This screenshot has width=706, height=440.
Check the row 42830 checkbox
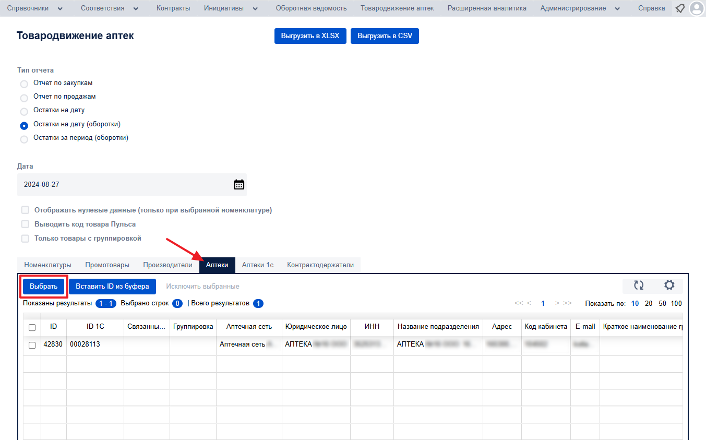(32, 345)
